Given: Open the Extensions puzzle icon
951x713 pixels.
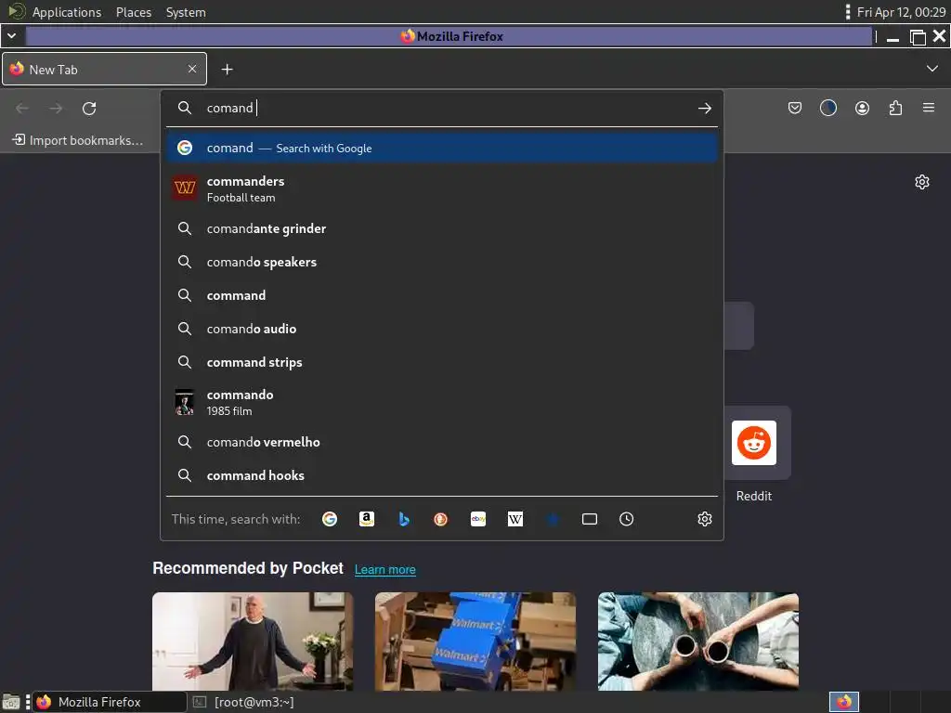Looking at the screenshot, I should pyautogui.click(x=895, y=109).
